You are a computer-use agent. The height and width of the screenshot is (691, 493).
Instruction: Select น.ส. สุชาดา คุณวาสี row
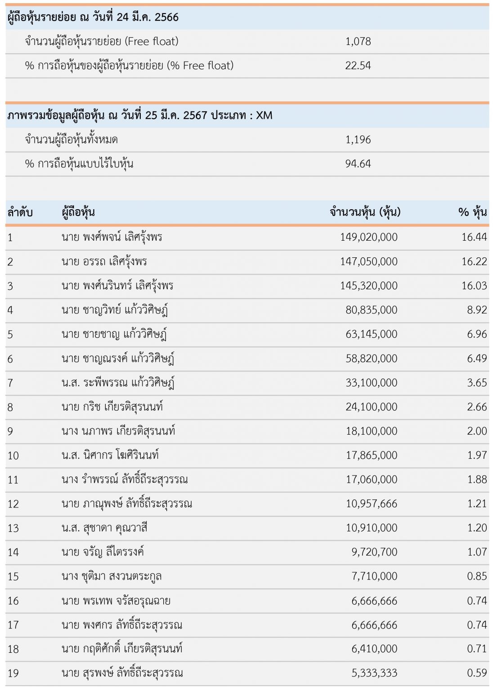(247, 528)
